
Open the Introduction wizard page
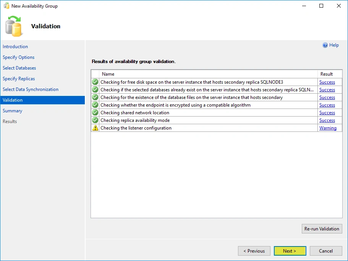(x=15, y=47)
